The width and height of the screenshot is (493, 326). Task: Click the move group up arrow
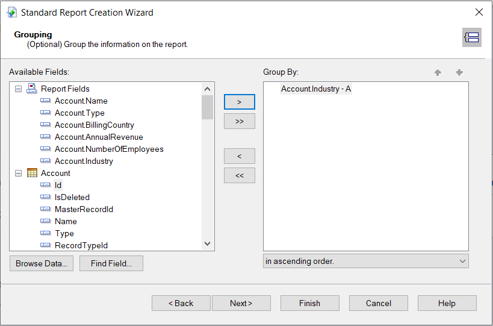pyautogui.click(x=438, y=72)
